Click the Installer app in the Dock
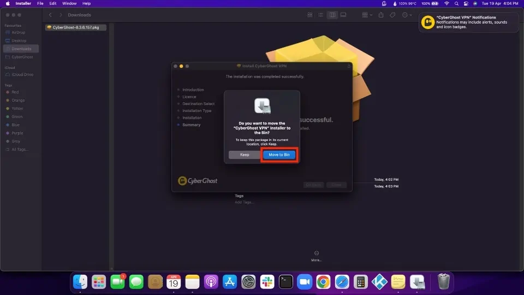 click(x=417, y=282)
